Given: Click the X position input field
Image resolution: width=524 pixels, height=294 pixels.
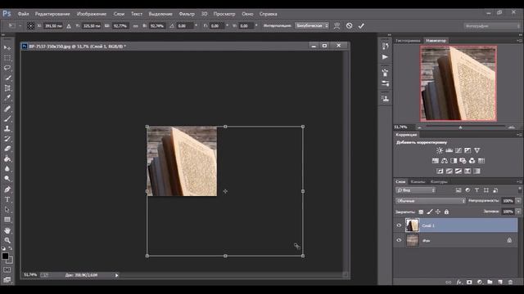Looking at the screenshot, I should pyautogui.click(x=53, y=25).
